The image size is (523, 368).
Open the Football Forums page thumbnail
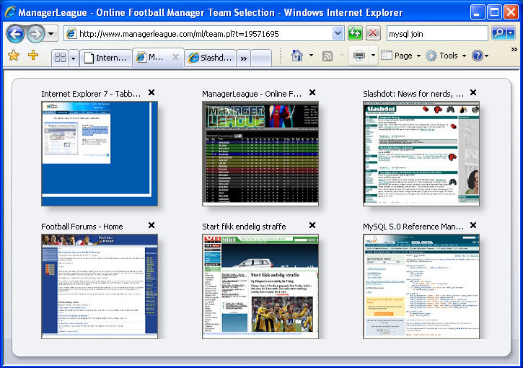[100, 286]
